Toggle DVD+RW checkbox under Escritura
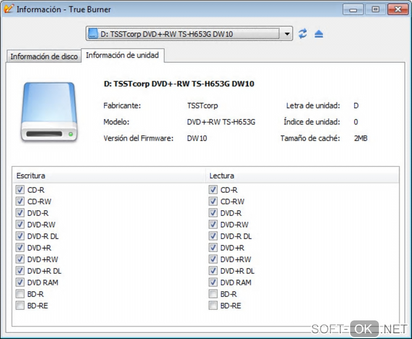 (20, 259)
